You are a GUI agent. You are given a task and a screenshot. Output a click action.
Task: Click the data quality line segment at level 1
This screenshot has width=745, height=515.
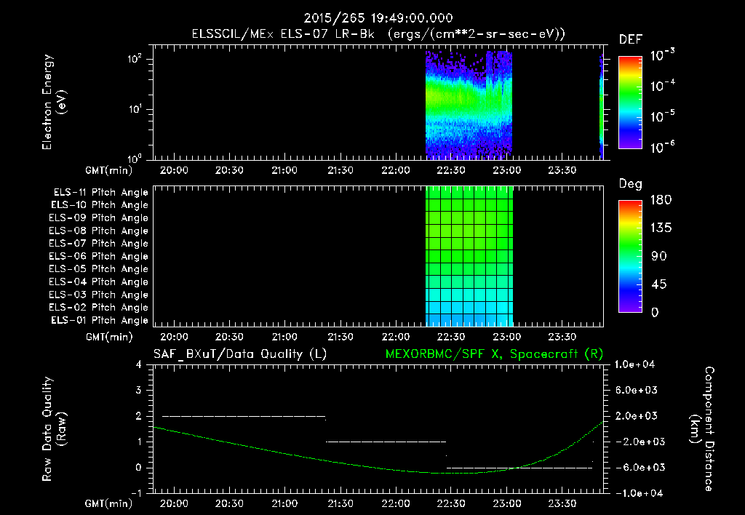[x=386, y=442]
